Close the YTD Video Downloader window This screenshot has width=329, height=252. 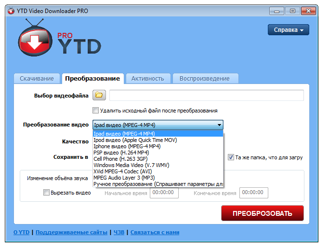coord(308,11)
